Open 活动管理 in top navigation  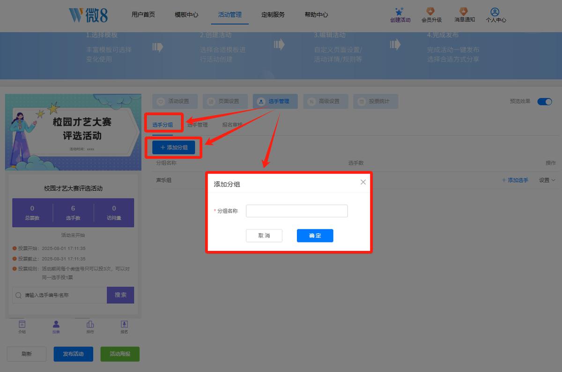coord(230,14)
